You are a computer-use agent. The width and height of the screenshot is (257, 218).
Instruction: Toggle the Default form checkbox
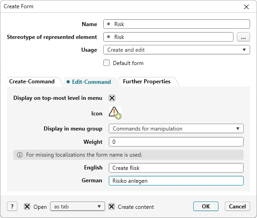coord(106,63)
